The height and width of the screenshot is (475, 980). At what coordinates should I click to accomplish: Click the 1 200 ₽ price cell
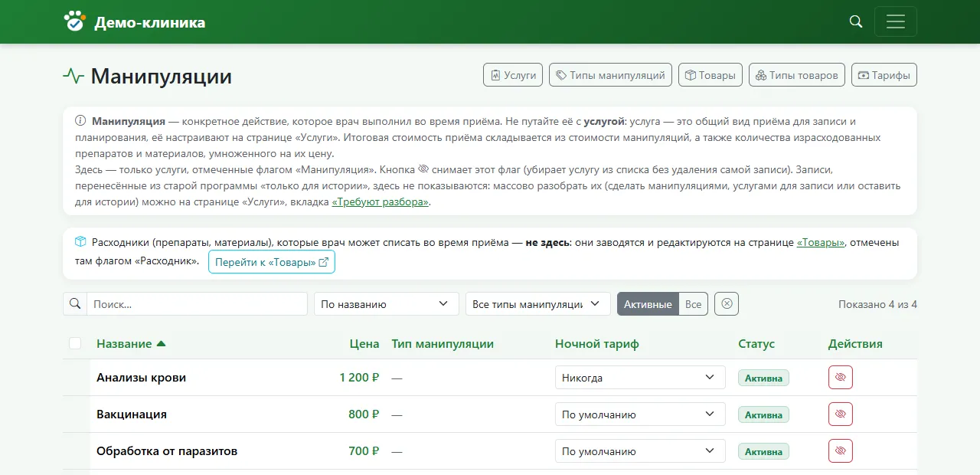(359, 378)
